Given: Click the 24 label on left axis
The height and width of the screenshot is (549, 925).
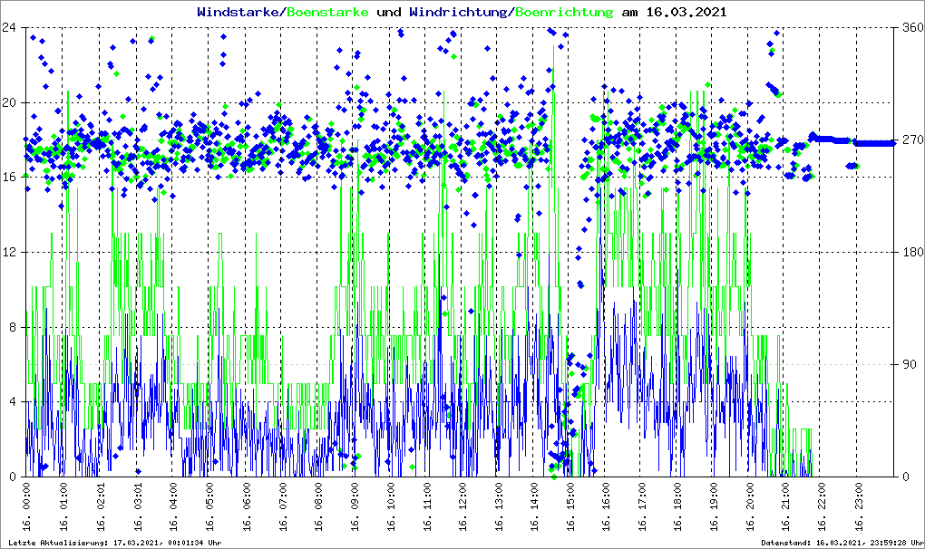Looking at the screenshot, I should [x=10, y=27].
